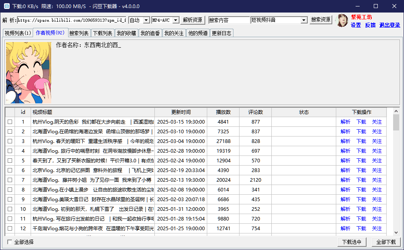The height and width of the screenshot is (250, 404).
Task: Click the play count 27188 cell
Action: click(x=223, y=141)
